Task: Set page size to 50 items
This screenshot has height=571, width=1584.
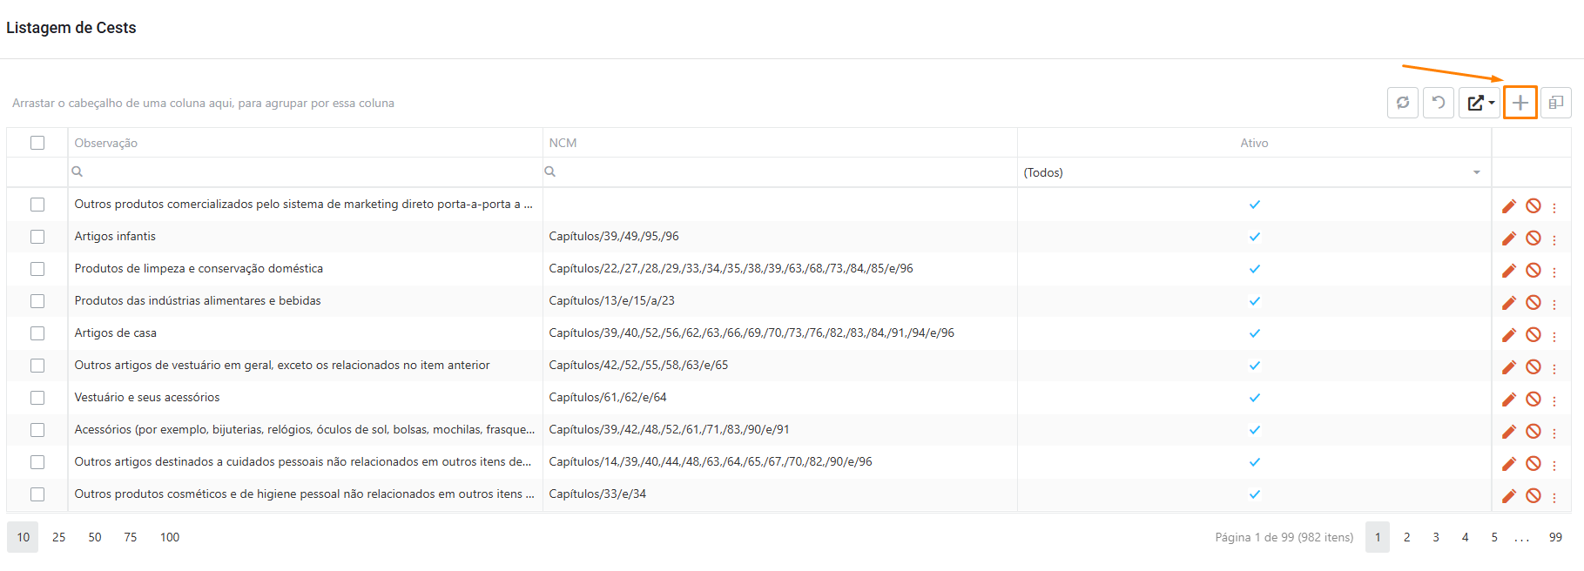Action: pyautogui.click(x=95, y=537)
